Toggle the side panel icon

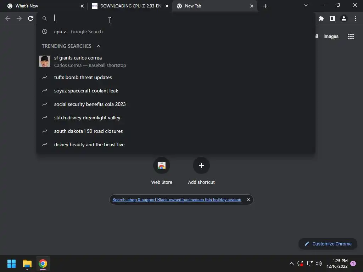coord(333,18)
